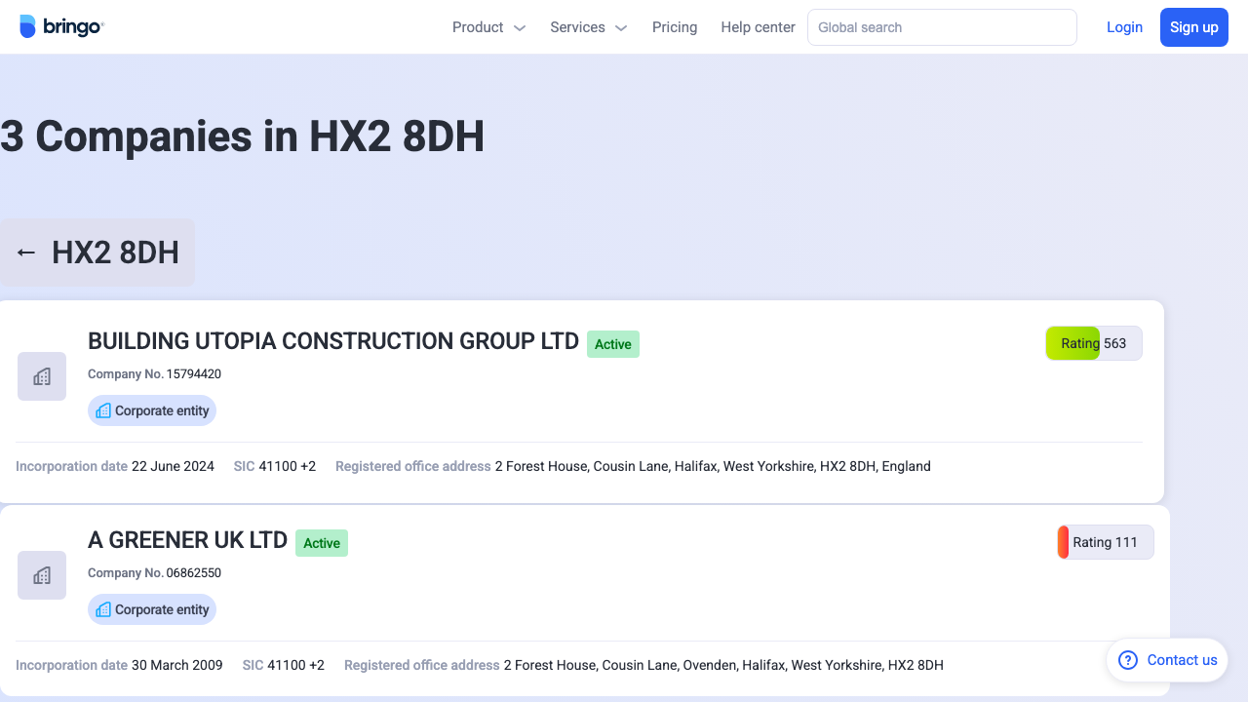Open the Help center
The image size is (1248, 702).
tap(758, 26)
